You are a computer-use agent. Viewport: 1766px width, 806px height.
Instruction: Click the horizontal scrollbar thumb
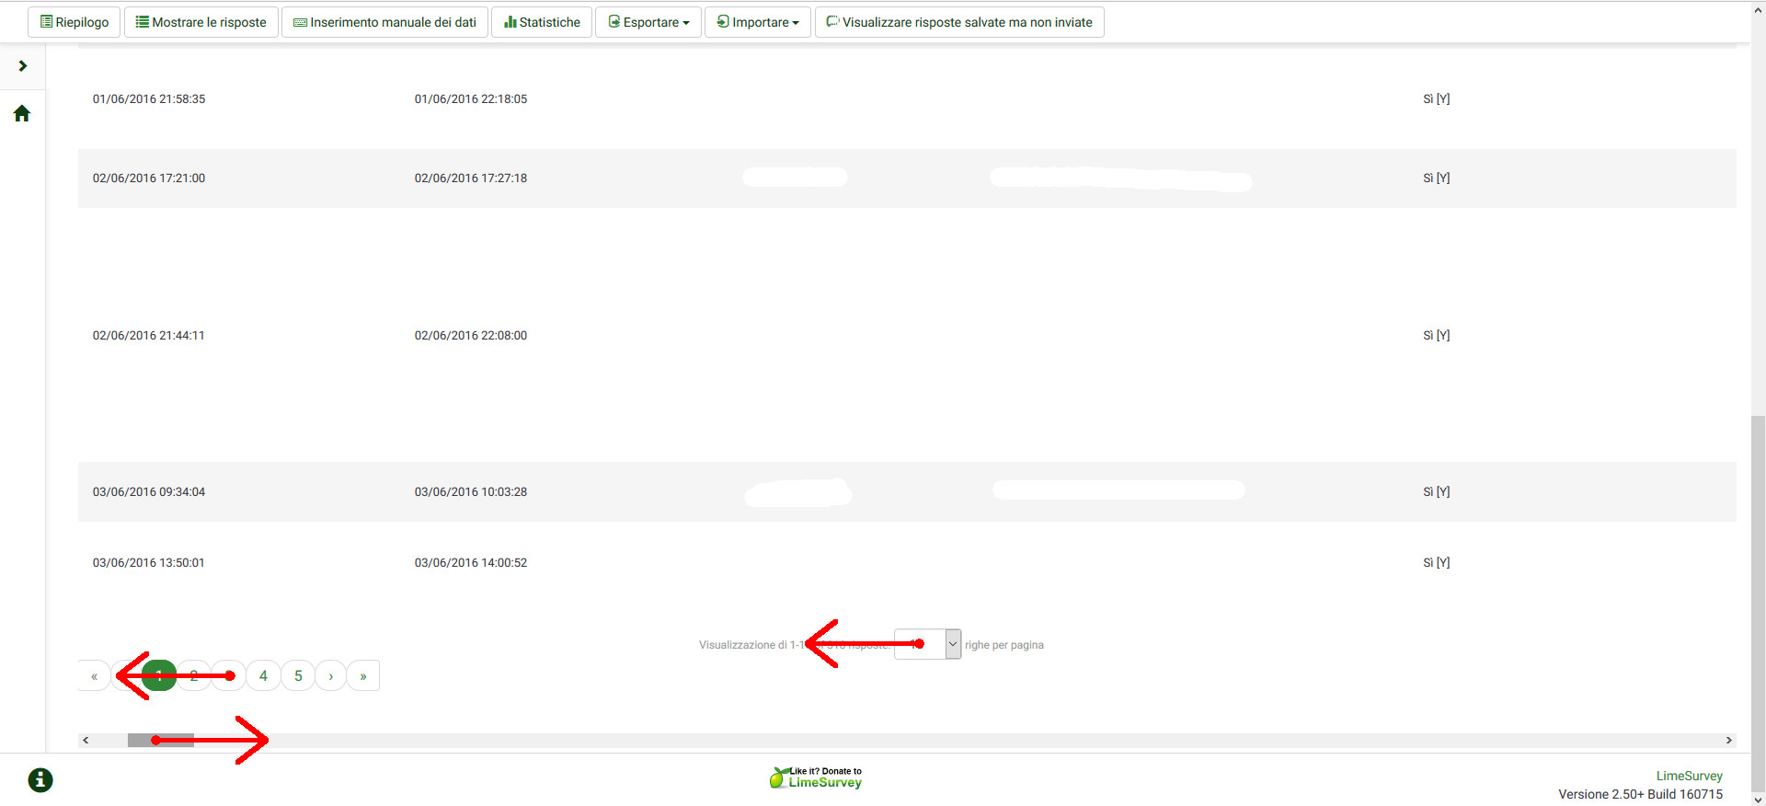point(161,740)
